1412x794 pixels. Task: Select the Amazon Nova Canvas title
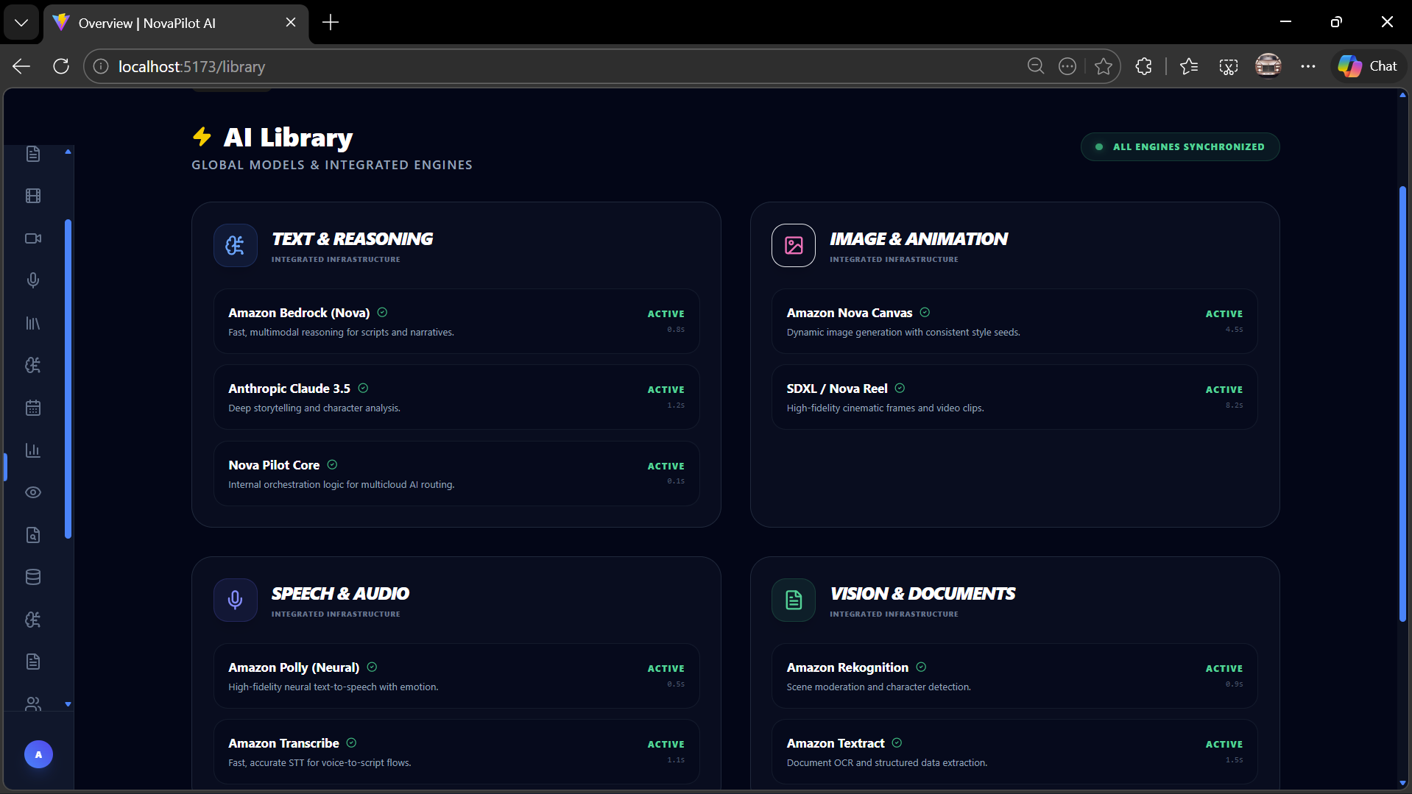pyautogui.click(x=850, y=313)
